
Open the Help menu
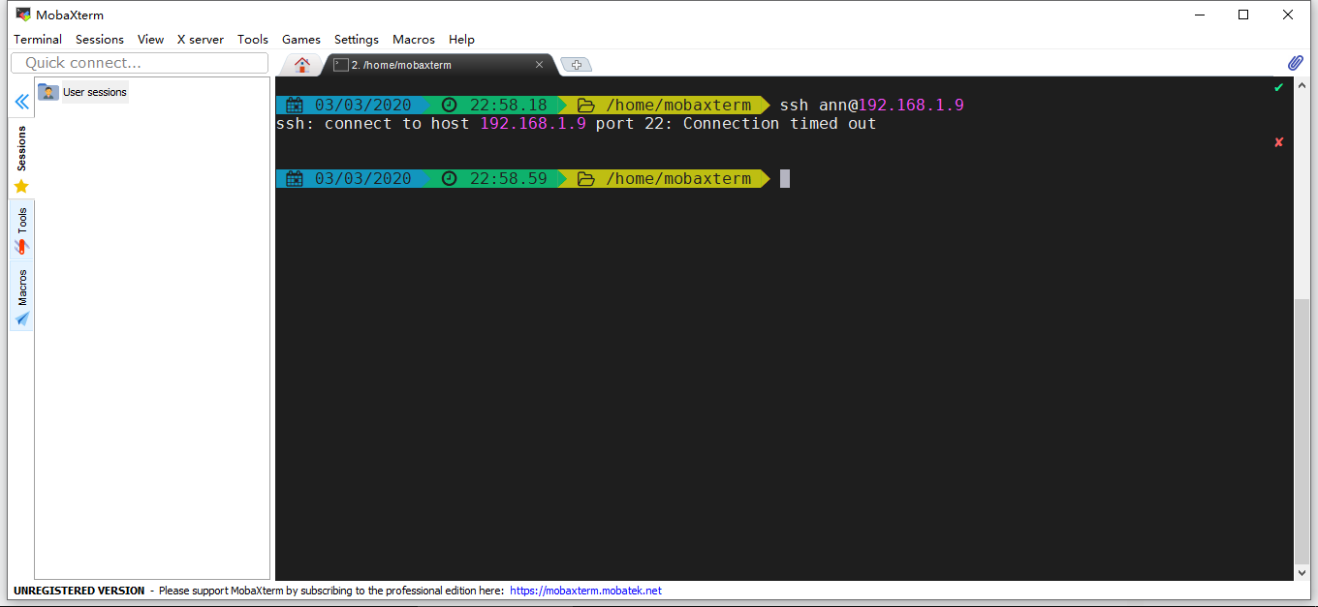[461, 40]
